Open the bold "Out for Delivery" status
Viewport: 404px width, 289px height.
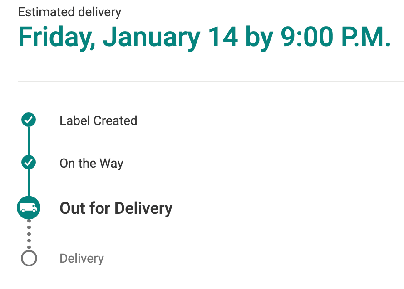[x=116, y=208]
